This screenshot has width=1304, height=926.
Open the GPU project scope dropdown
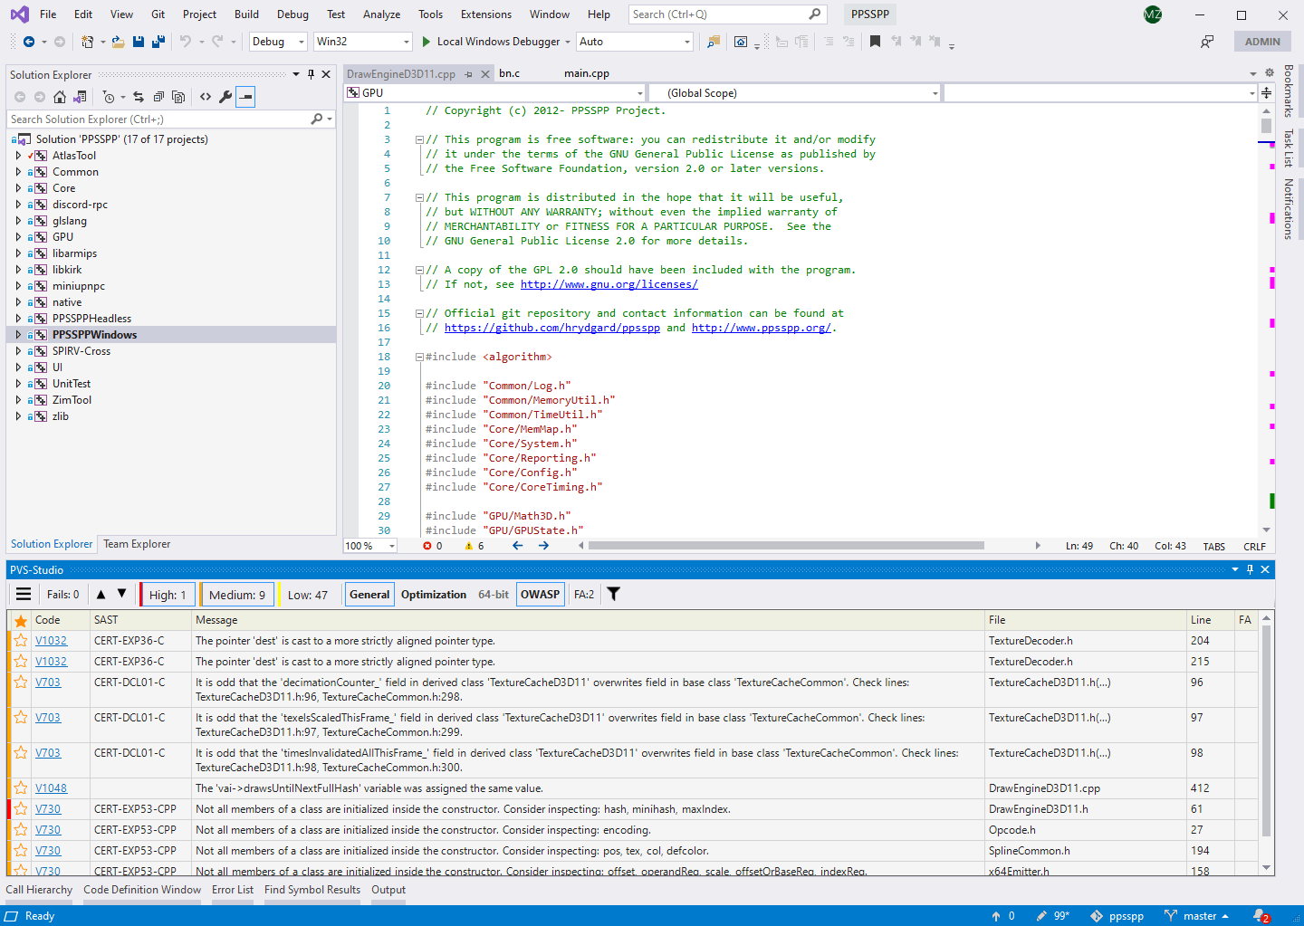point(495,92)
